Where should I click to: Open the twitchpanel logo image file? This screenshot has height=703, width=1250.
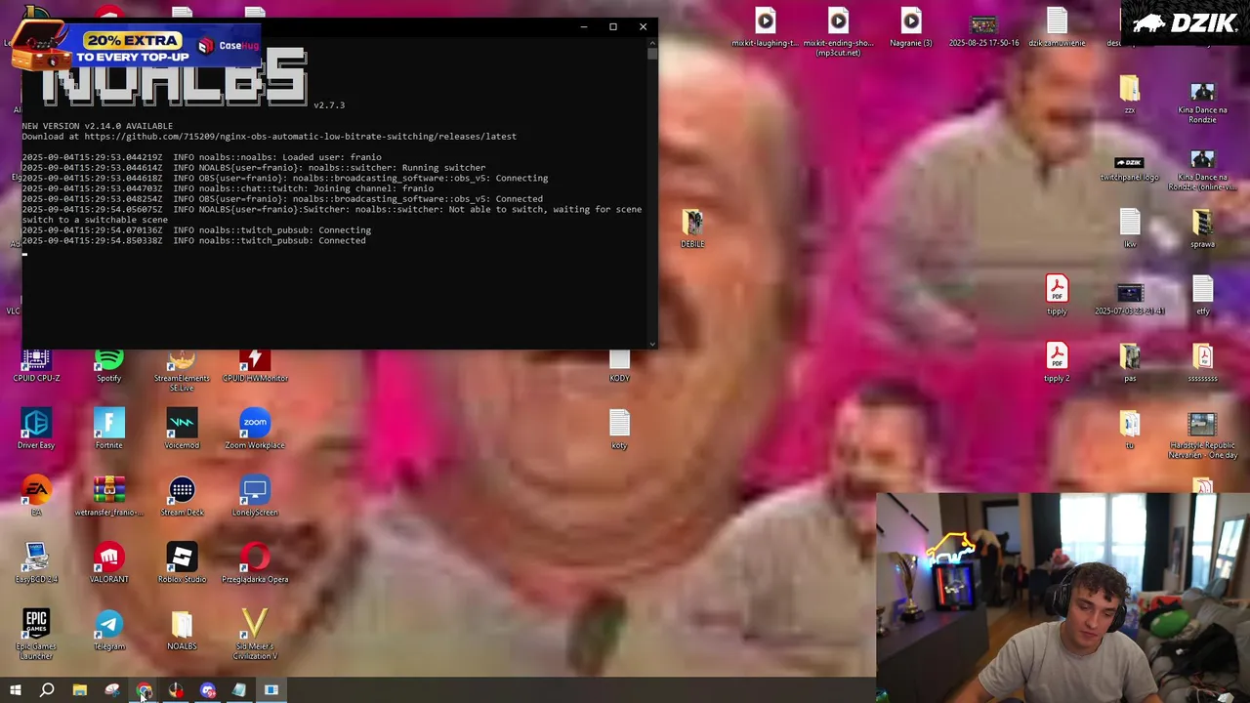pos(1130,168)
